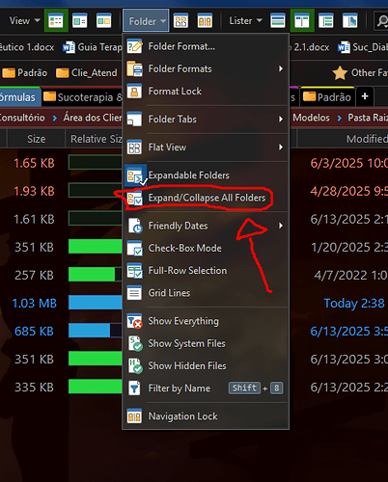Screen dimensions: 388x482
Task: Sort by the Size column header
Action: [36, 139]
